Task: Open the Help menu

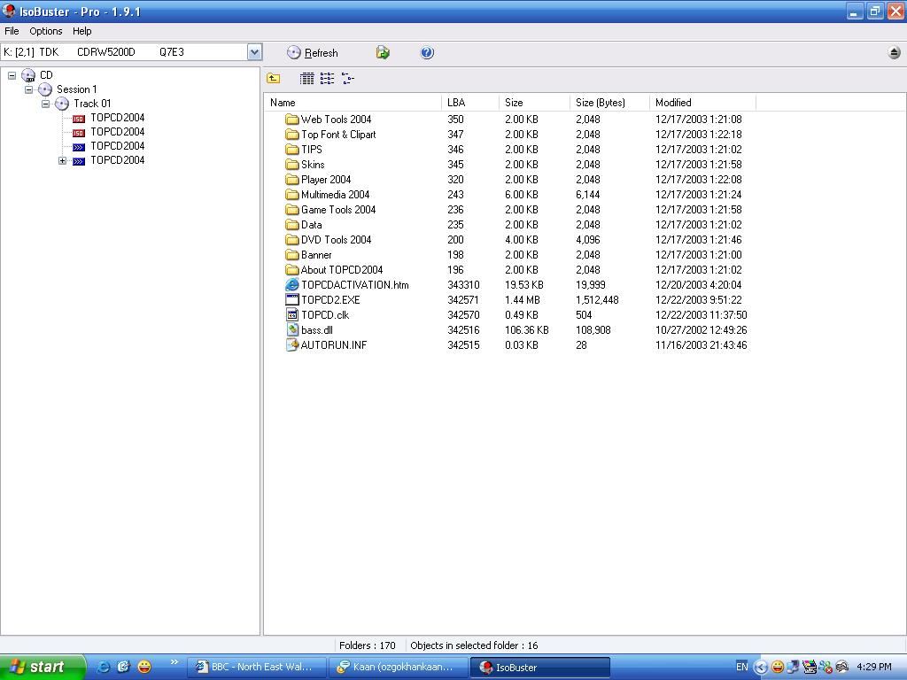Action: point(81,31)
